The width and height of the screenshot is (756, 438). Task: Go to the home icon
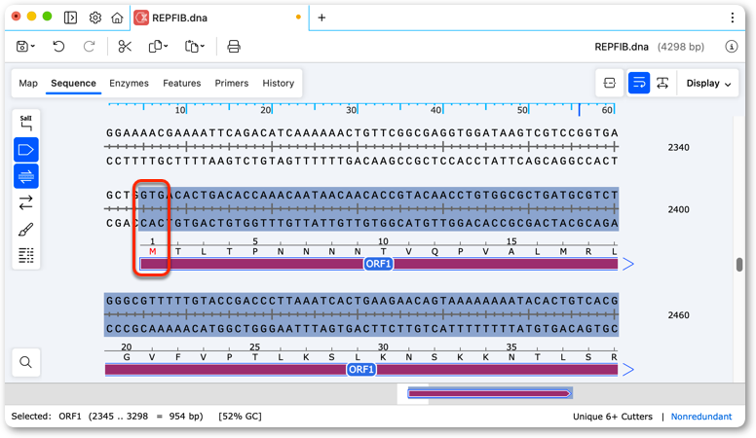tap(117, 18)
